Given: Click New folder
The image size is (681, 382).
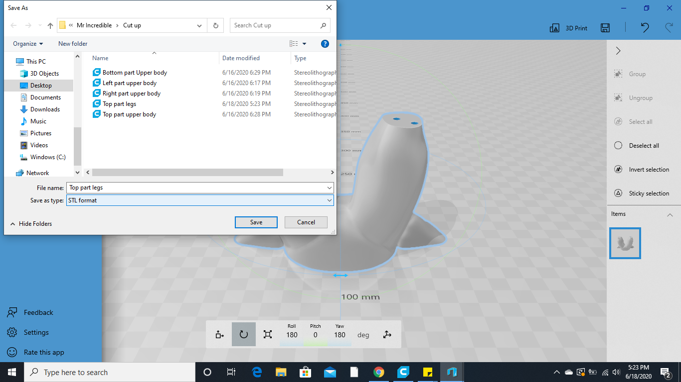Looking at the screenshot, I should pyautogui.click(x=73, y=44).
